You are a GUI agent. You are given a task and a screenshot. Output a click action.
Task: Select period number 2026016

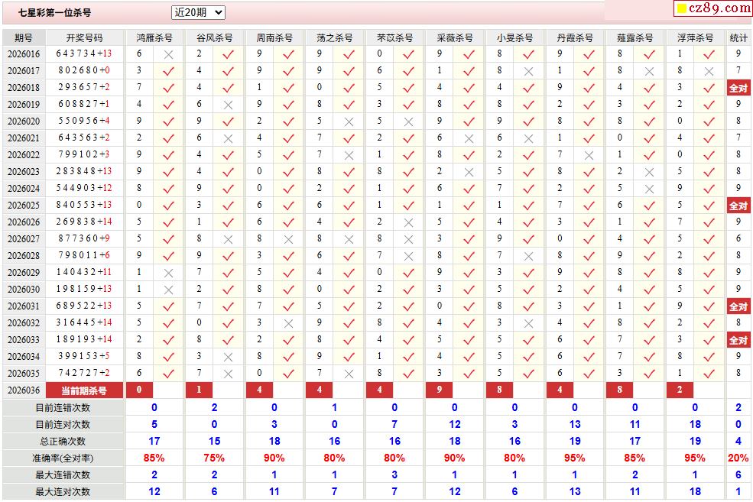click(24, 54)
